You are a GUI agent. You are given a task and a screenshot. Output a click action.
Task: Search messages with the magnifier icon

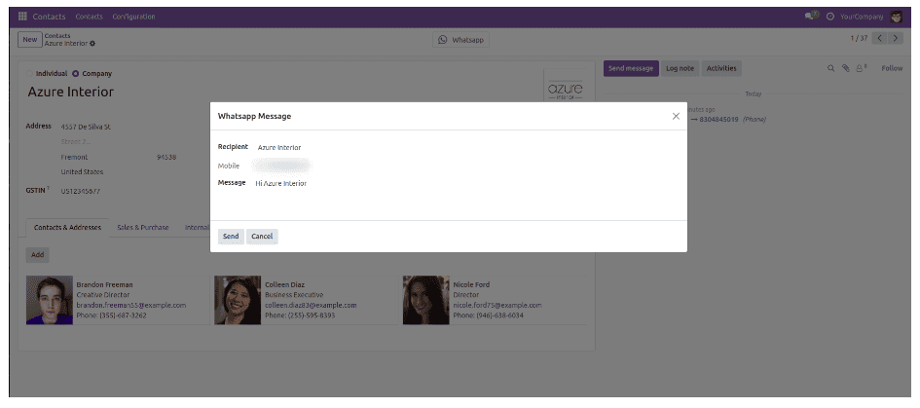(x=830, y=69)
